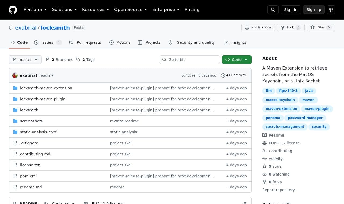Click the Sign up button

[x=314, y=10]
